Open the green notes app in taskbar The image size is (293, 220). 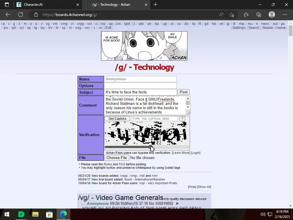coord(21,214)
